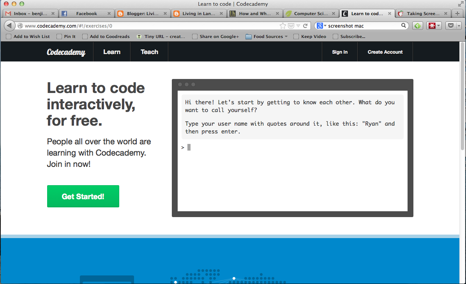Open the LastPass extension icon
The image size is (466, 284).
(432, 25)
